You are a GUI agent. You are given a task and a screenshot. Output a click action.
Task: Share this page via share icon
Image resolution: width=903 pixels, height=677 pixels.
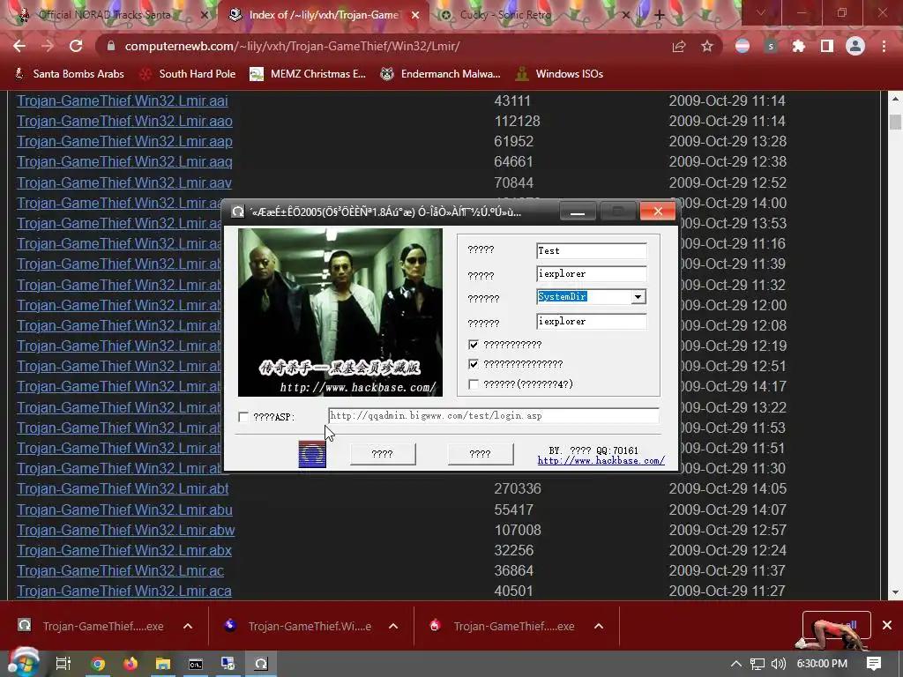(x=679, y=46)
